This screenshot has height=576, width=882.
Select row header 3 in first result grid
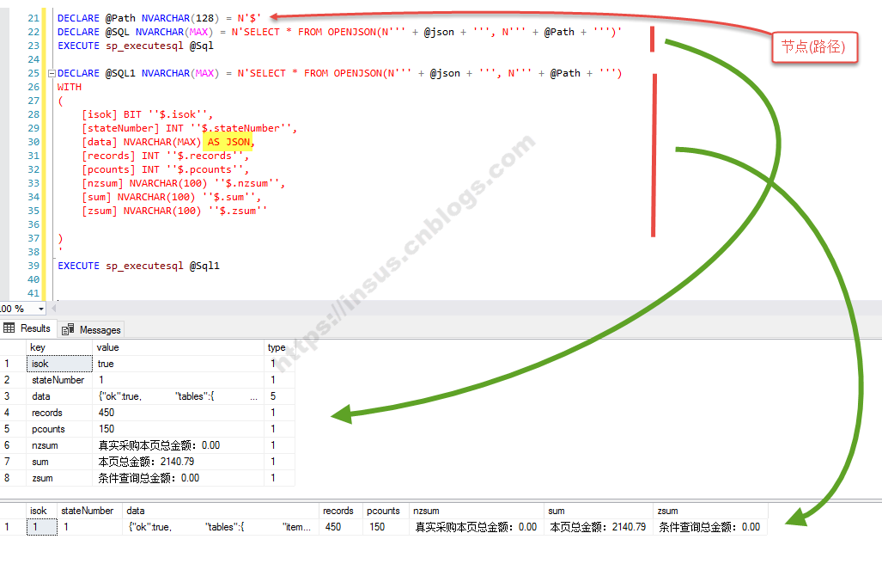[8, 396]
